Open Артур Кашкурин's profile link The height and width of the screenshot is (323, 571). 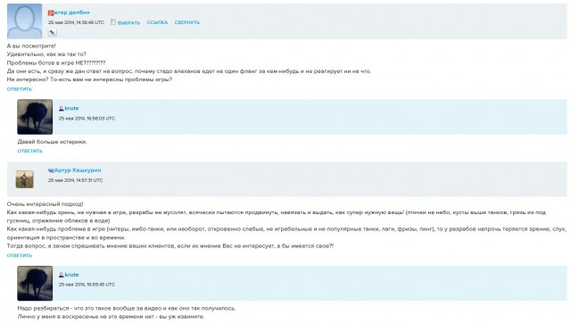tap(78, 170)
